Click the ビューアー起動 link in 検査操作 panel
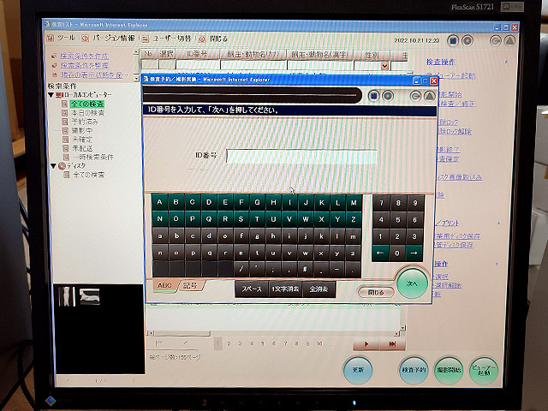This screenshot has height=411, width=548. [x=454, y=76]
